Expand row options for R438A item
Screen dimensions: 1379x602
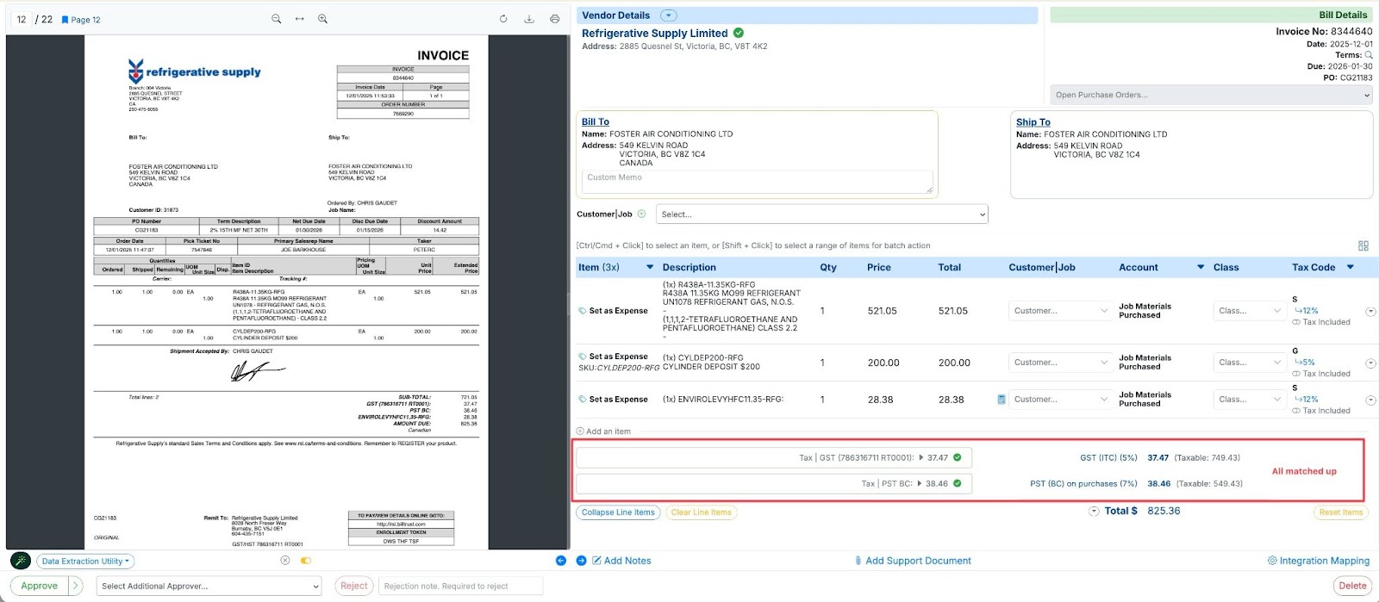(x=1370, y=312)
